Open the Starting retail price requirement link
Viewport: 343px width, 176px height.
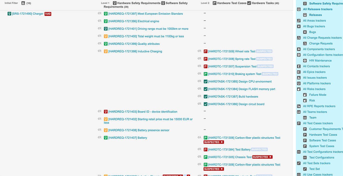(x=148, y=121)
